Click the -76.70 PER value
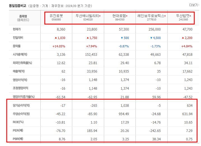The height and width of the screenshot is (146, 201). 60,131
